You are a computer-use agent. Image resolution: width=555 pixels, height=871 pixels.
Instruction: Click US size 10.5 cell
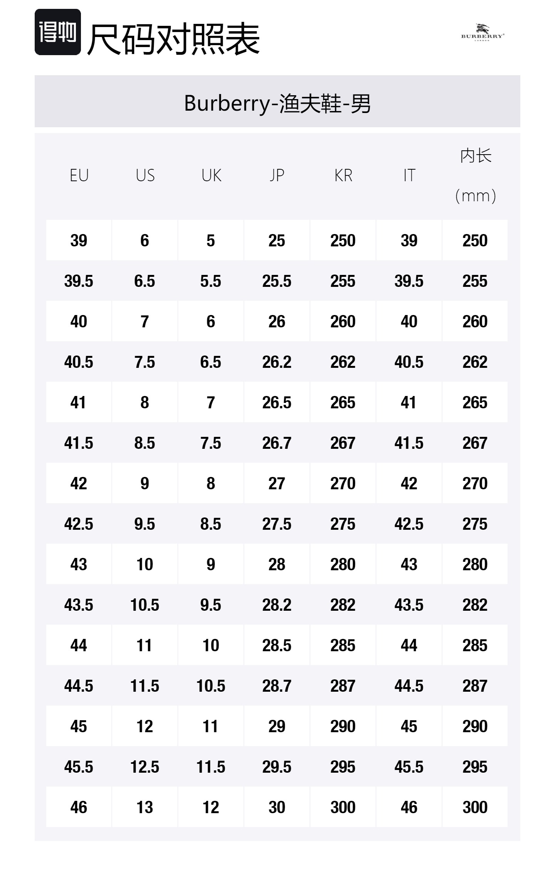point(145,605)
